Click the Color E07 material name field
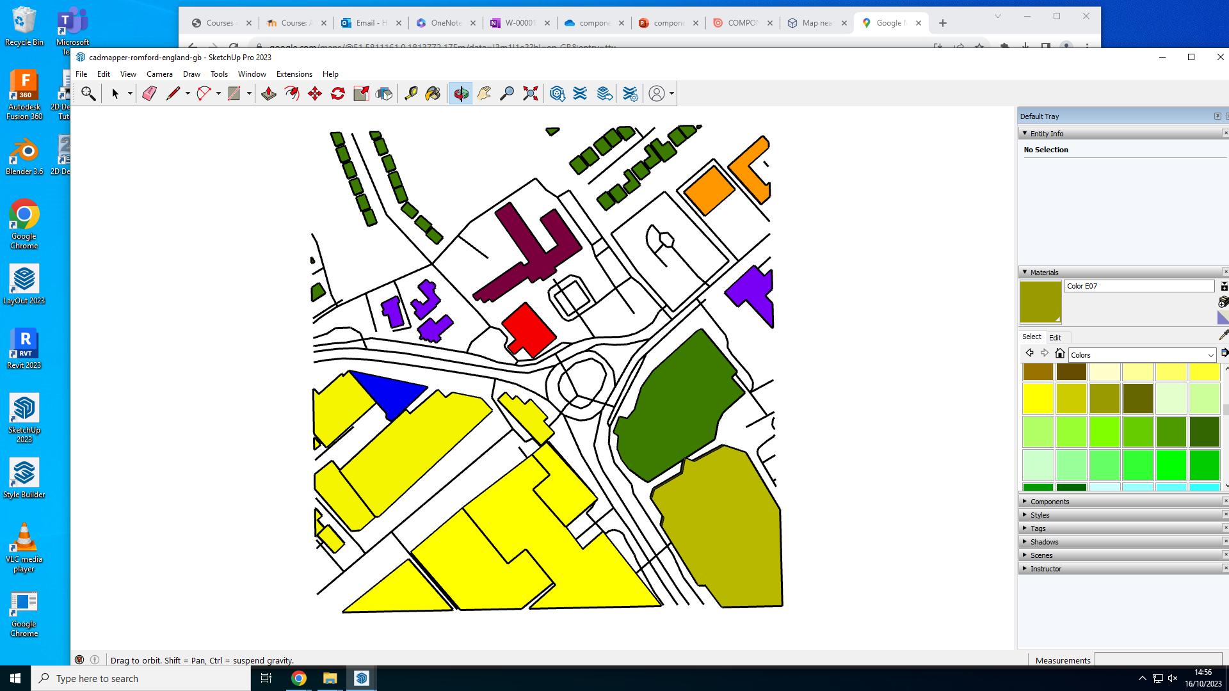Screen dimensions: 1229x691 [x=1138, y=286]
